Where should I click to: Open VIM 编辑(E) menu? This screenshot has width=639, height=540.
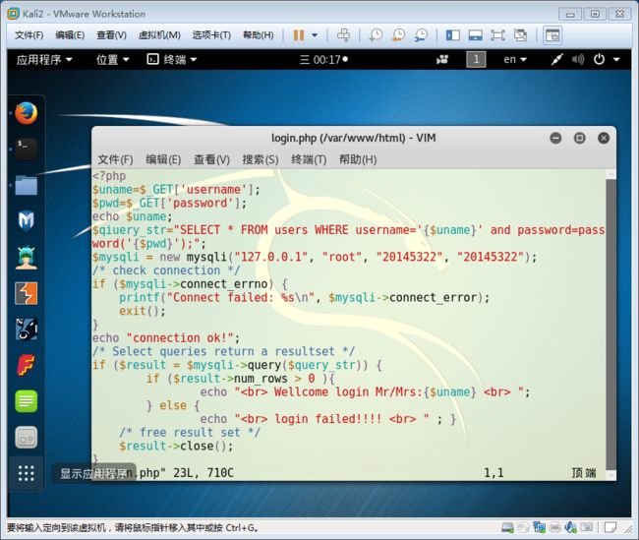click(163, 159)
